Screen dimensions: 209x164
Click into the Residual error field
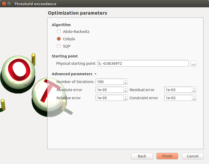click(x=178, y=90)
